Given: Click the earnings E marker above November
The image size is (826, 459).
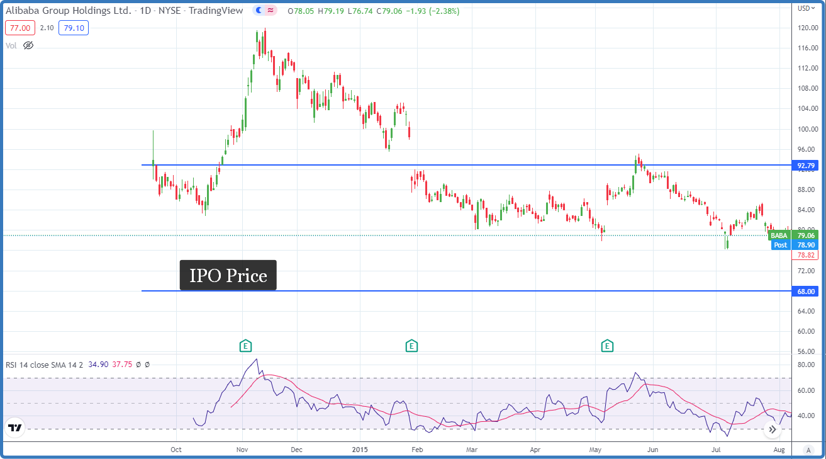Looking at the screenshot, I should 245,345.
